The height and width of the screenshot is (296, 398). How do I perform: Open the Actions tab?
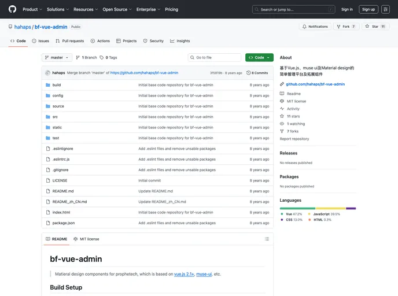100,41
